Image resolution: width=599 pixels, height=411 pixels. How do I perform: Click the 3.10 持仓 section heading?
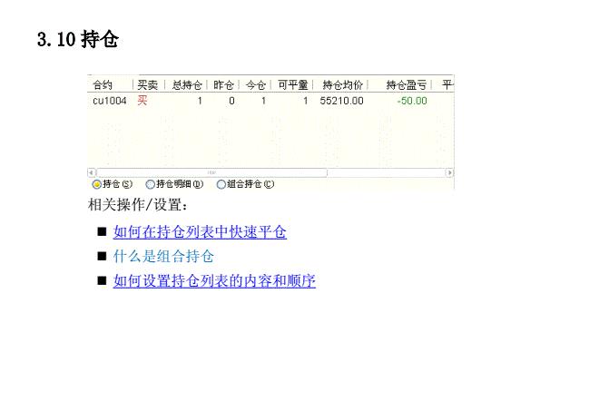click(78, 39)
